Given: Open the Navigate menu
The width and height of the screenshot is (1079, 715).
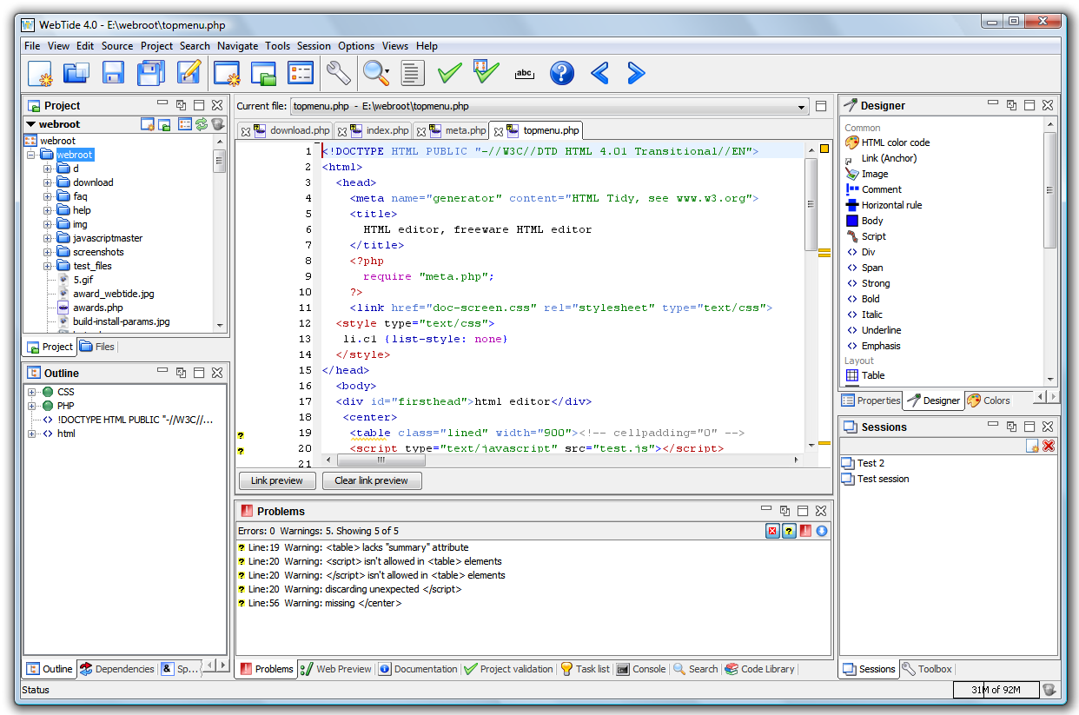Looking at the screenshot, I should (x=237, y=46).
